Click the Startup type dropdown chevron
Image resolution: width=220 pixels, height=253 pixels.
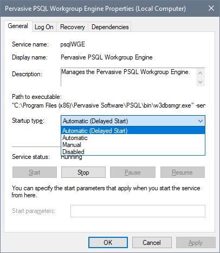pos(200,121)
